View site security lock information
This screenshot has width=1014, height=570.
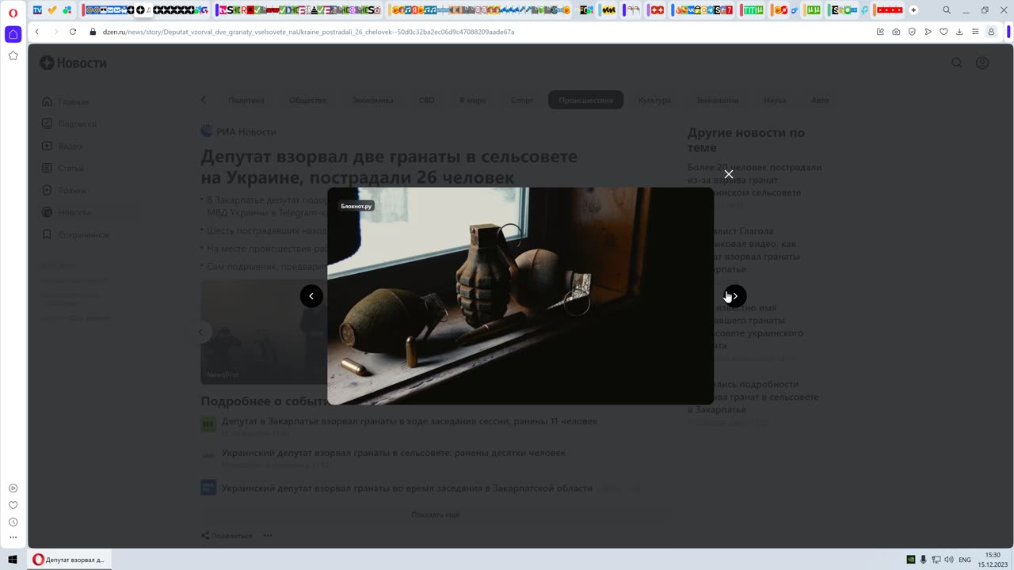click(x=93, y=32)
